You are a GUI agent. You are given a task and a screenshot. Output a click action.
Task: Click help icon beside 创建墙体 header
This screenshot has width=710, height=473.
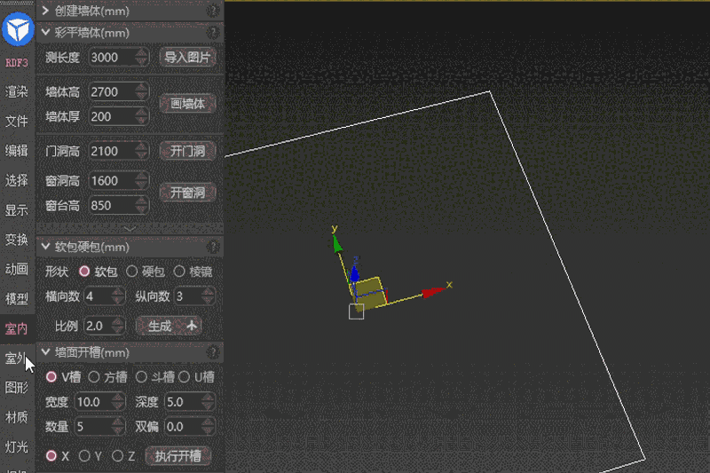[212, 11]
